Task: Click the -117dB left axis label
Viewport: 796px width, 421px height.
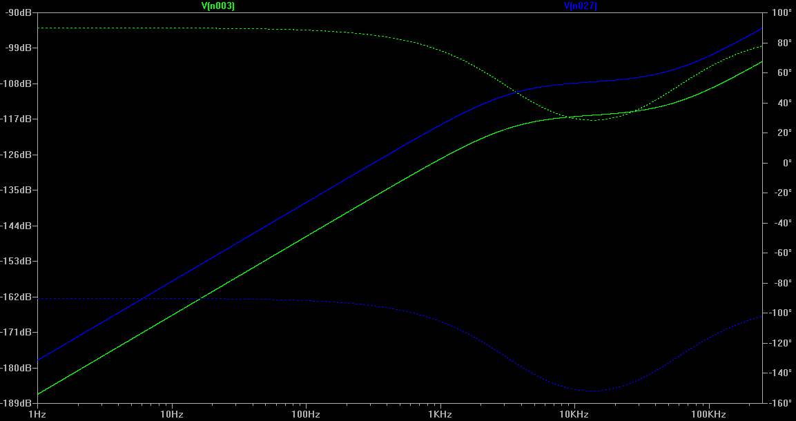Action: [16, 119]
